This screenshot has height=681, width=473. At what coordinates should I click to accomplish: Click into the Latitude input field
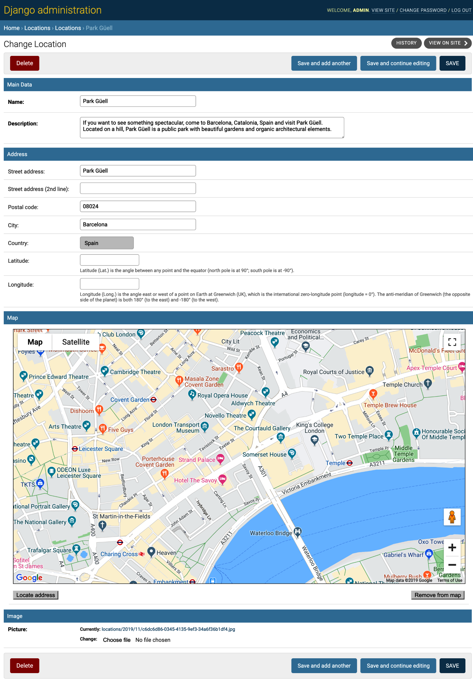110,260
